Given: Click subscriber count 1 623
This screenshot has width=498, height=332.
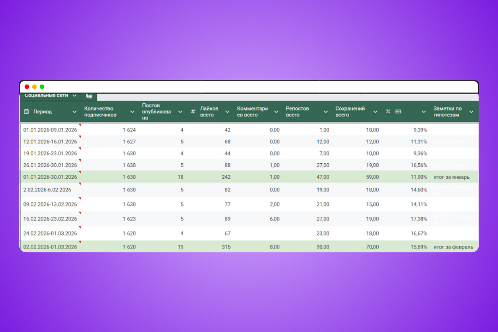Looking at the screenshot, I should [129, 219].
